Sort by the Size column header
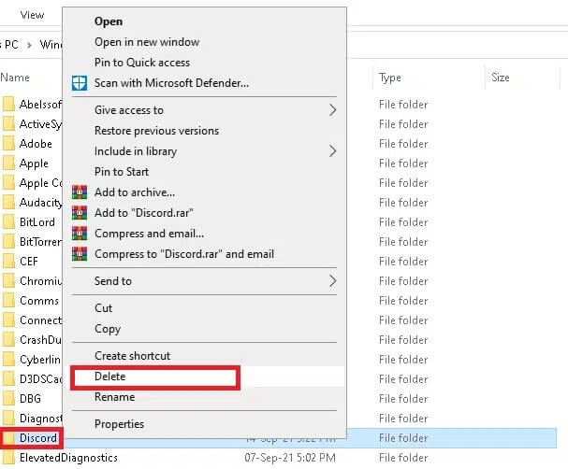The height and width of the screenshot is (469, 568). (x=501, y=78)
